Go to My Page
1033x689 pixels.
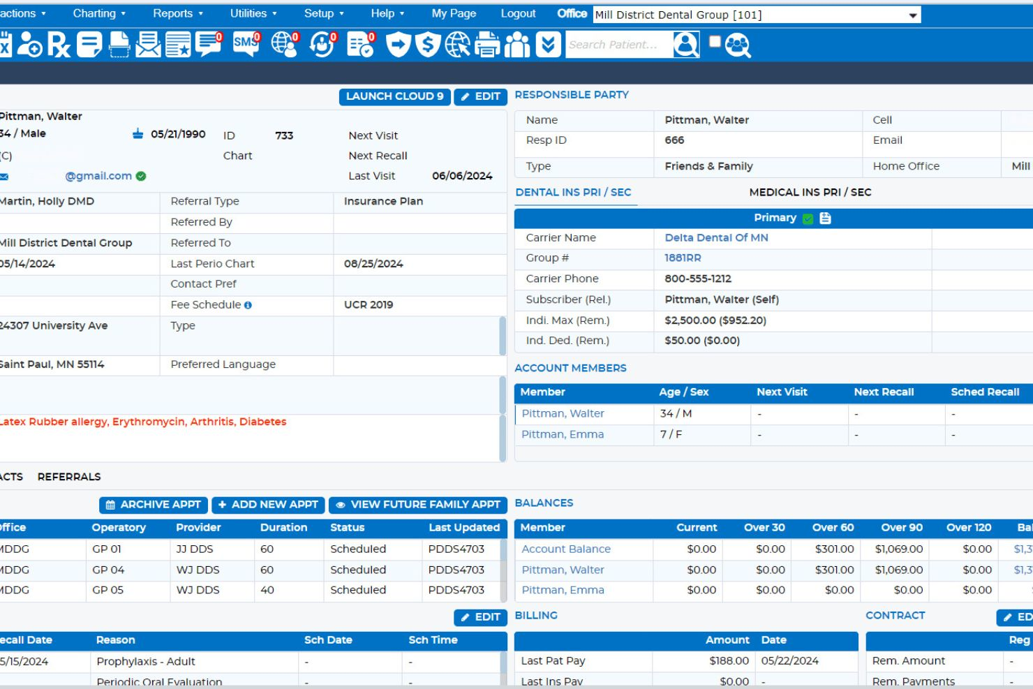[x=454, y=13]
